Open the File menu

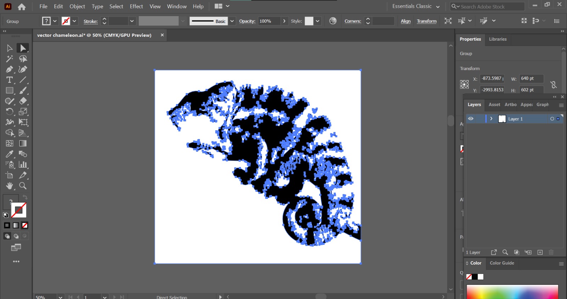coord(43,6)
